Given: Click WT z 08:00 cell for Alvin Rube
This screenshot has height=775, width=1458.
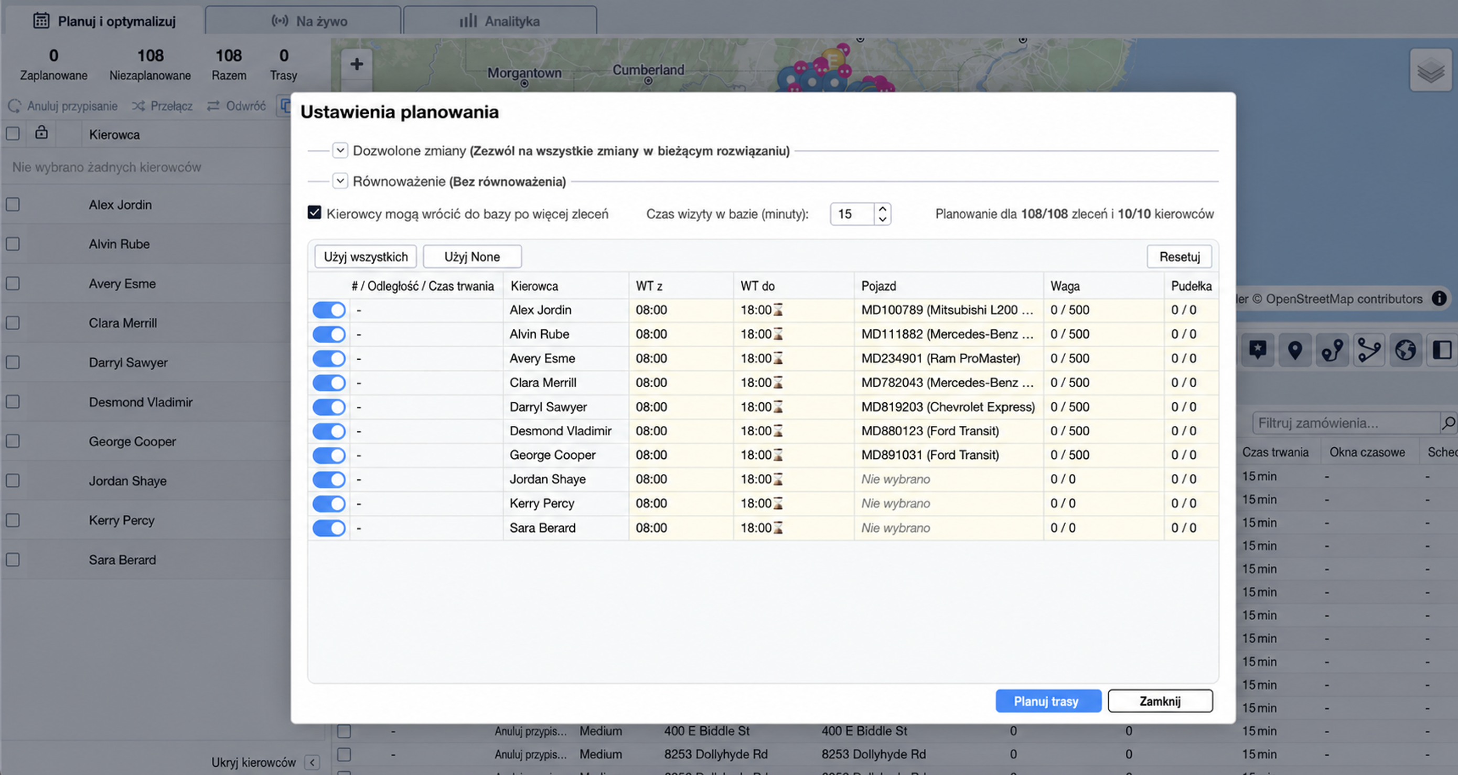Looking at the screenshot, I should [x=681, y=335].
